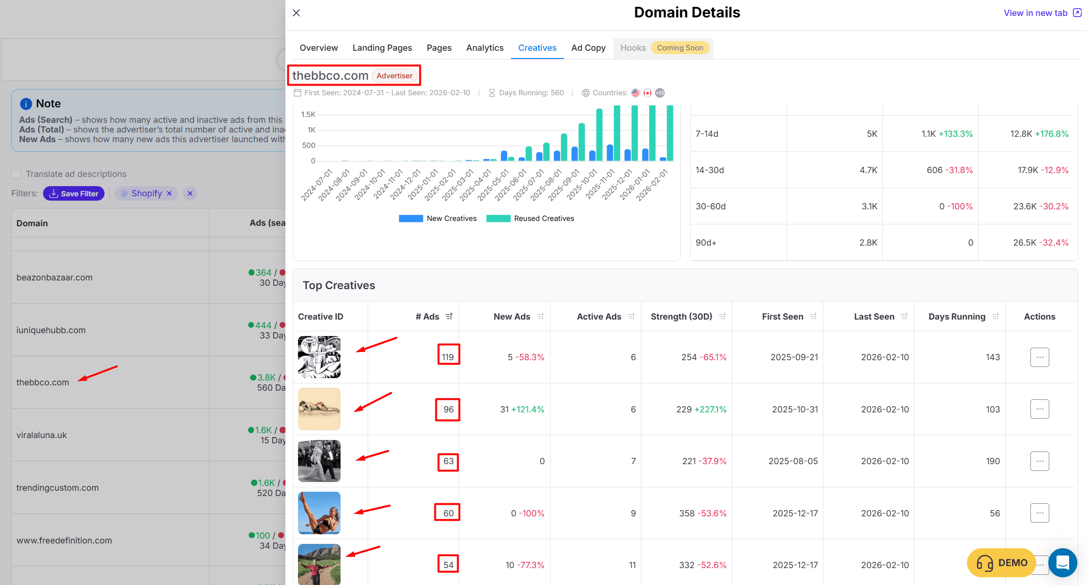Open actions menu for 119-ads creative
The height and width of the screenshot is (585, 1087).
click(1039, 357)
